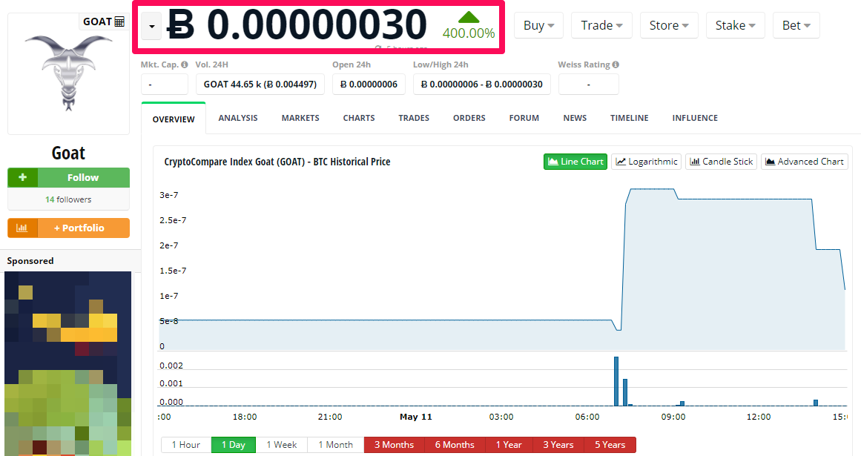861x456 pixels.
Task: Switch to the Markets tab
Action: click(300, 118)
